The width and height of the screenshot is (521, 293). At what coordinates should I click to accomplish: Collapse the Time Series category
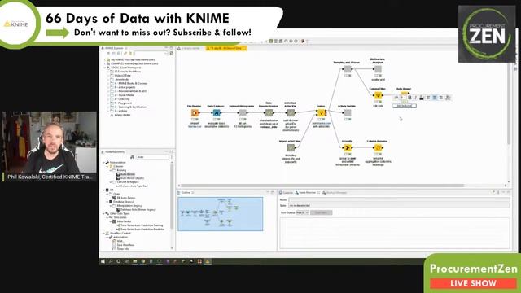[107, 217]
